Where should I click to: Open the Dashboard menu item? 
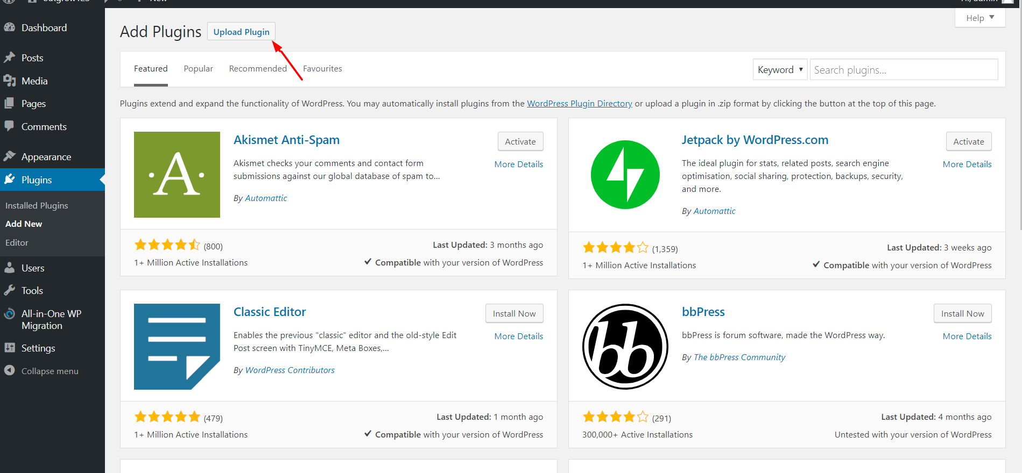tap(44, 27)
